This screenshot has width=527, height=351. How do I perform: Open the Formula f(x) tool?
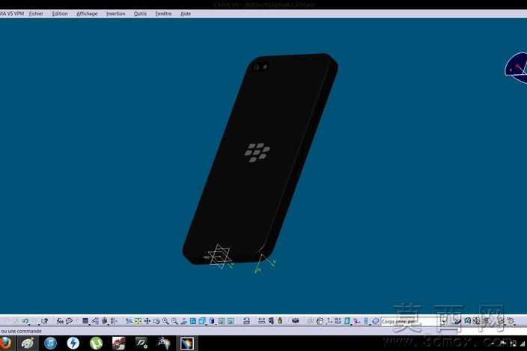click(60, 321)
